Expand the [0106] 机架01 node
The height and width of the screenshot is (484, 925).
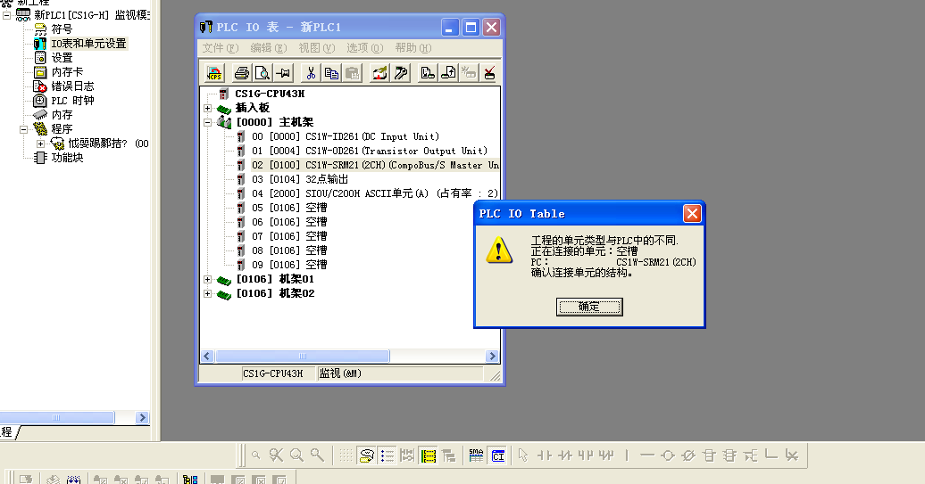208,279
